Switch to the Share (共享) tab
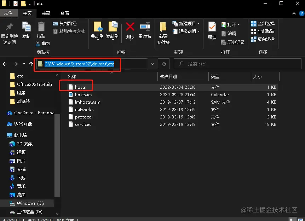Screen dimensions: 305x221 (46, 13)
